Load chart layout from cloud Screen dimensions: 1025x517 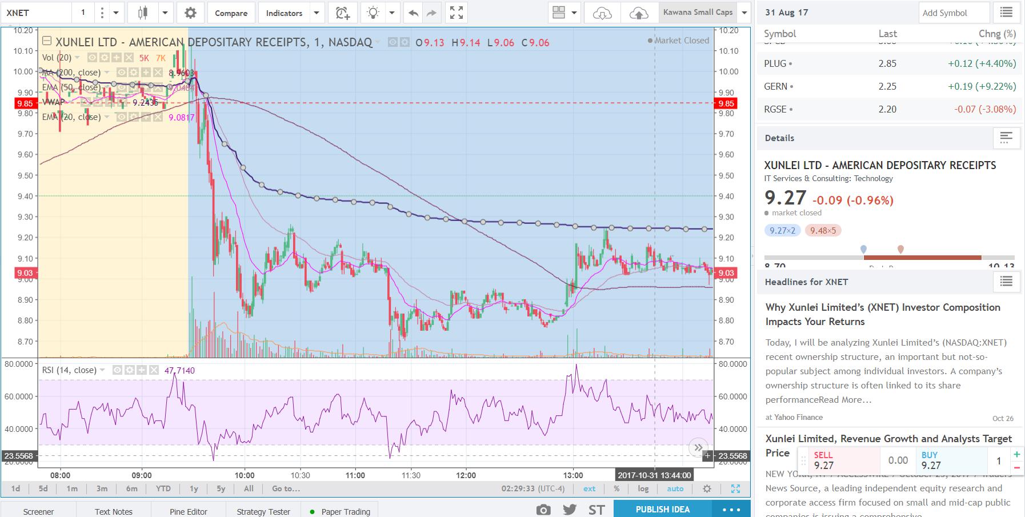(602, 13)
